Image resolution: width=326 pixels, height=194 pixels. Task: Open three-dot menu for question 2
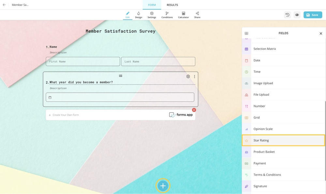pos(195,76)
